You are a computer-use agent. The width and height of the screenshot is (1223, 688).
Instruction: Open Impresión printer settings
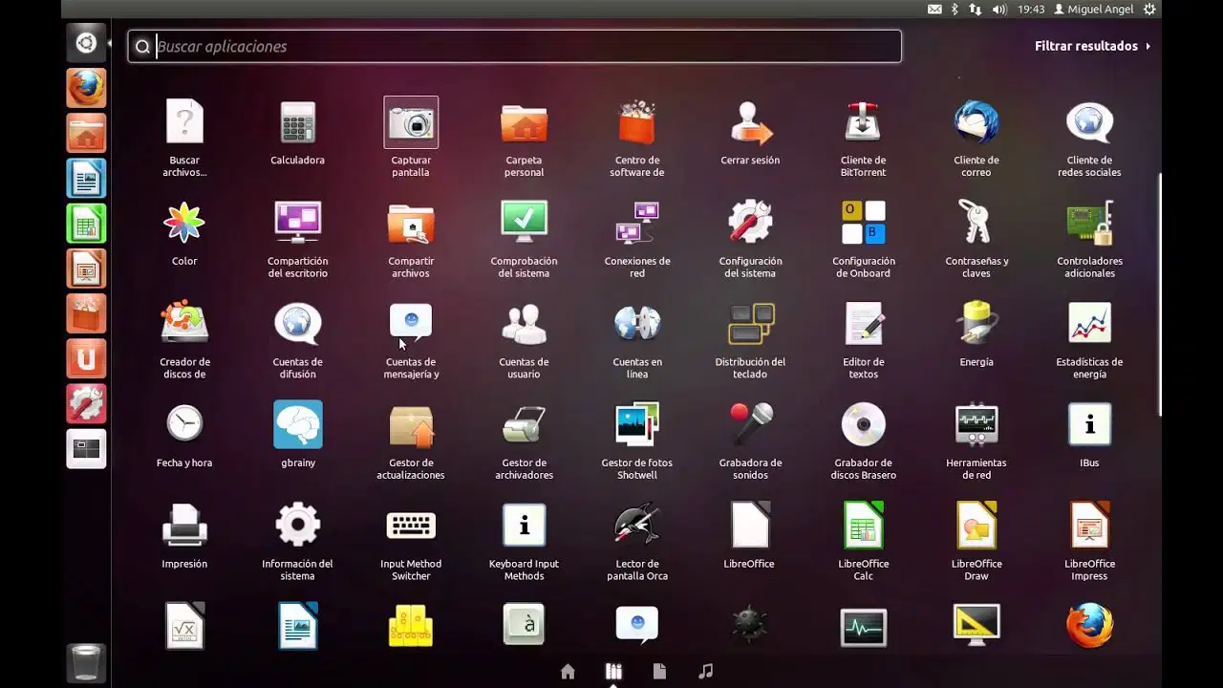(184, 526)
